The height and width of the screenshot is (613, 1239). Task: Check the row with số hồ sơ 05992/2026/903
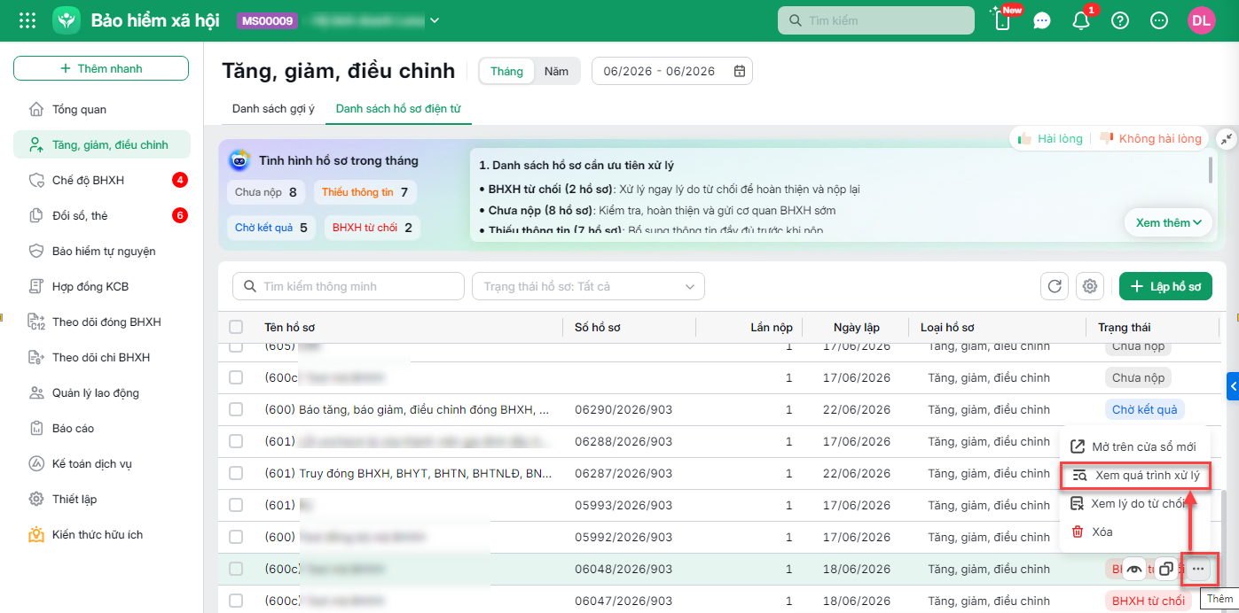(236, 537)
